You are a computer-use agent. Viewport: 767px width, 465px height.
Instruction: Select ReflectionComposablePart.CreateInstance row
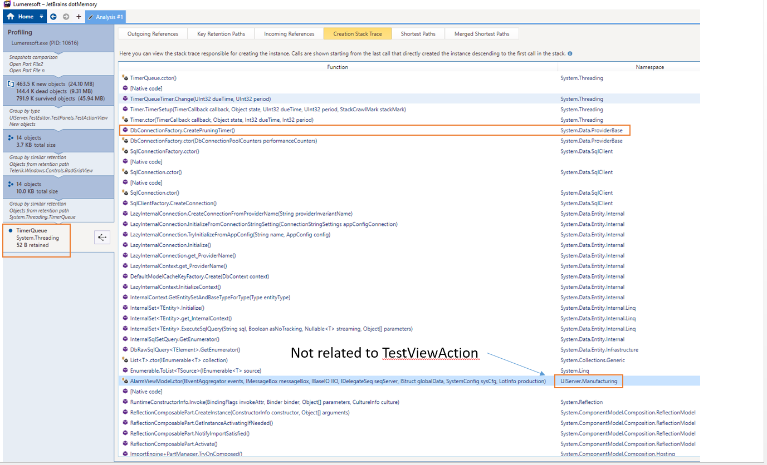[409, 412]
